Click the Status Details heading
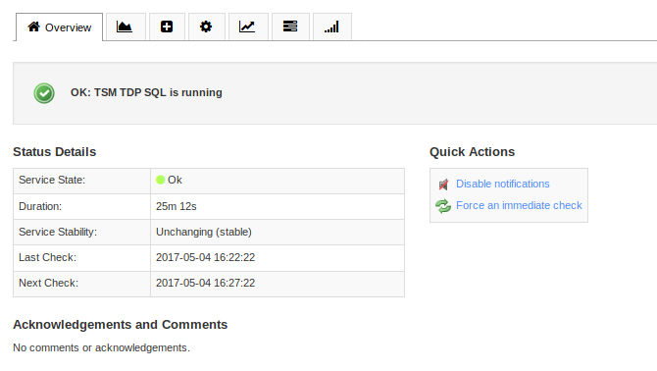This screenshot has height=371, width=657. [55, 152]
